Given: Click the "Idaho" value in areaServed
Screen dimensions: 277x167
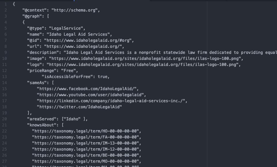Looking at the screenshot, I should [72, 119].
